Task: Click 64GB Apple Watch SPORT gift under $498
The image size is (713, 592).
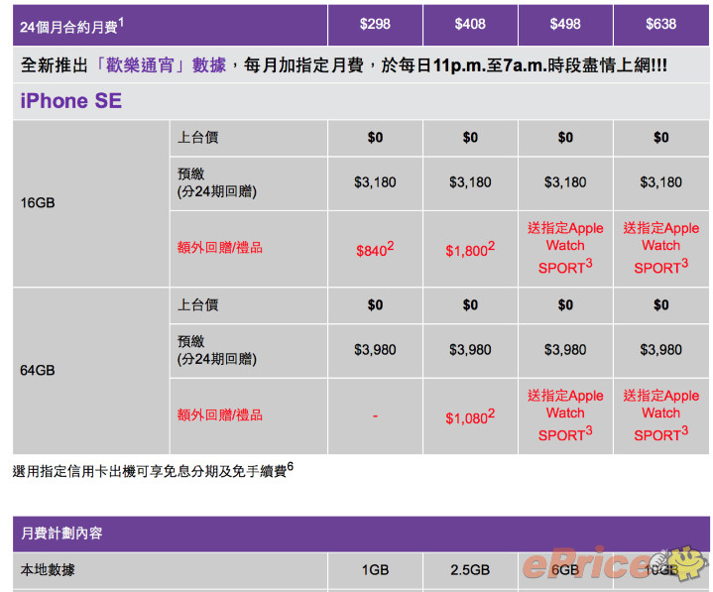Action: coord(565,414)
